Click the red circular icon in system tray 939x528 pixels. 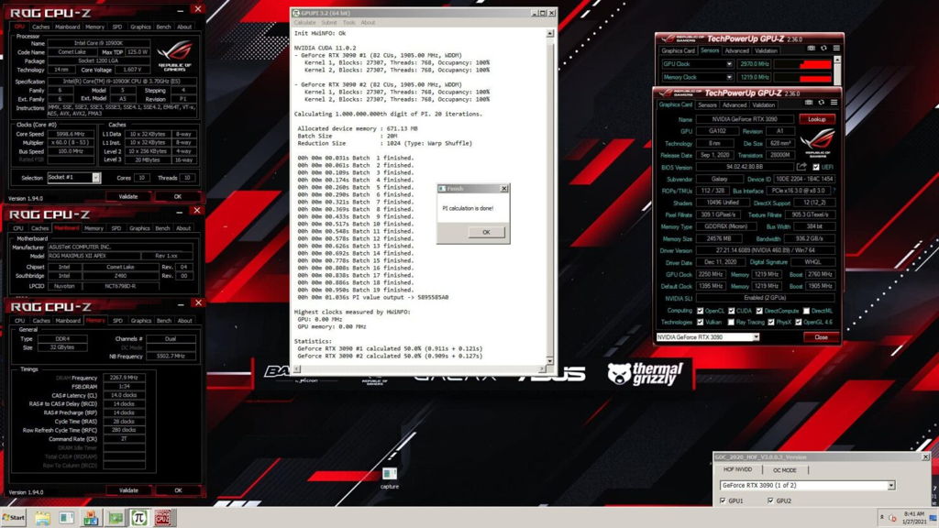click(x=892, y=518)
